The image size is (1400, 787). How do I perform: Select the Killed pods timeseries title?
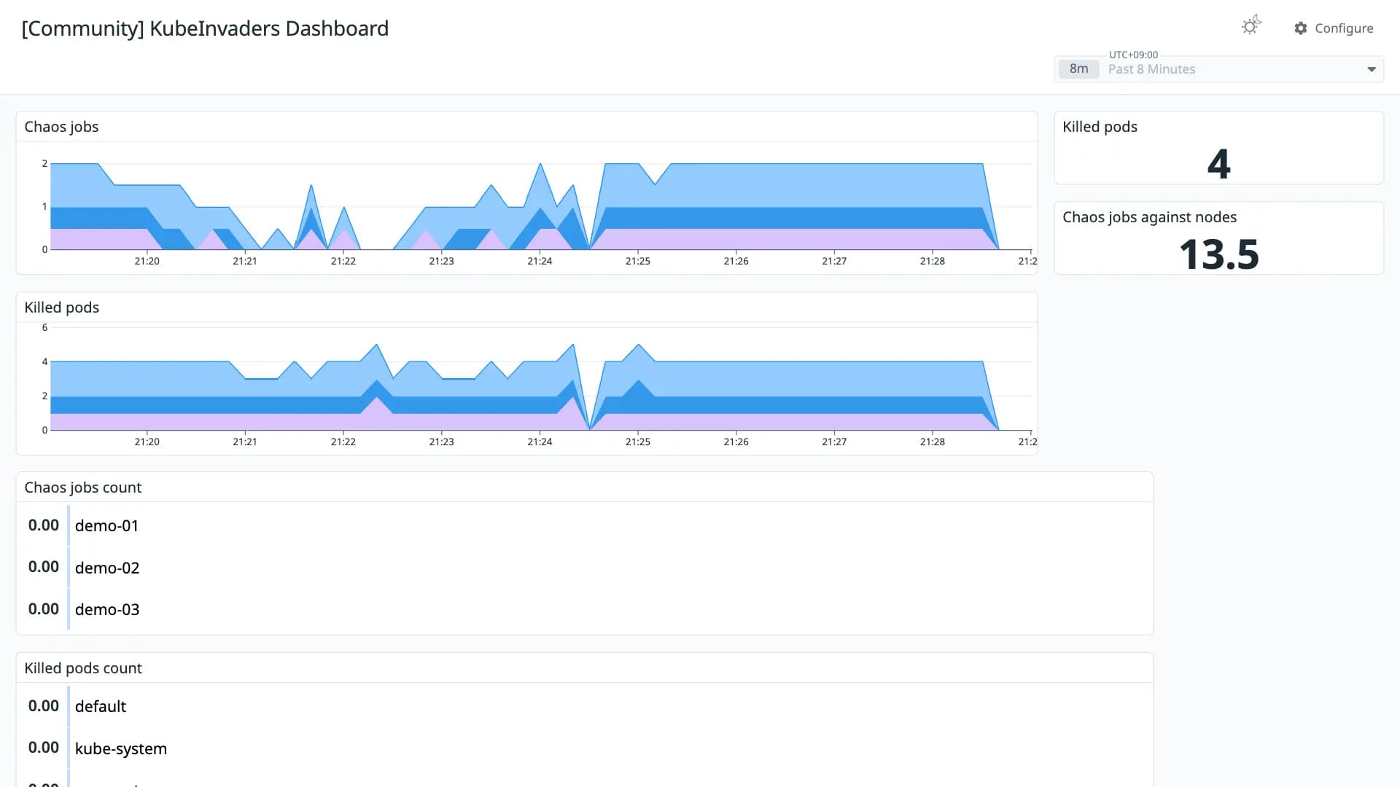(62, 308)
